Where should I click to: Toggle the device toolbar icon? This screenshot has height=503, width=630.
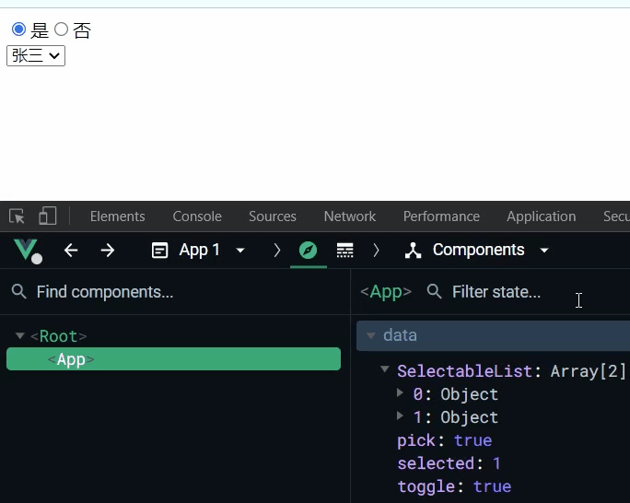pos(47,216)
